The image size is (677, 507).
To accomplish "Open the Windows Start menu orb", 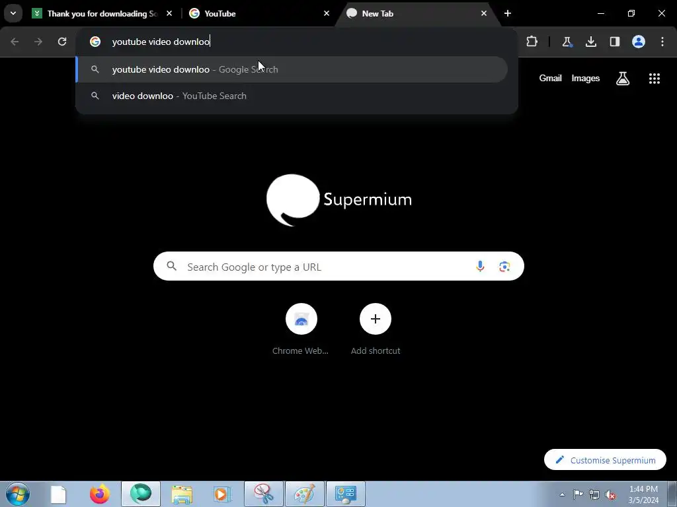I will tap(18, 494).
